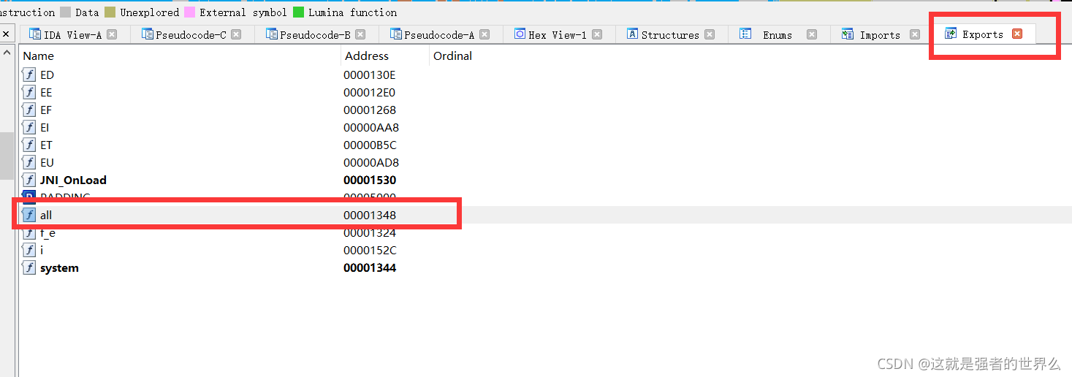
Task: Select the export named all
Action: click(x=46, y=215)
